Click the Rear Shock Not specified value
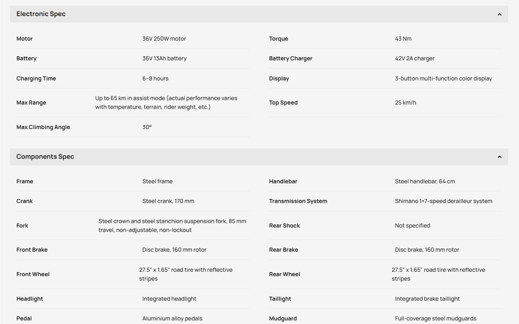 point(412,226)
